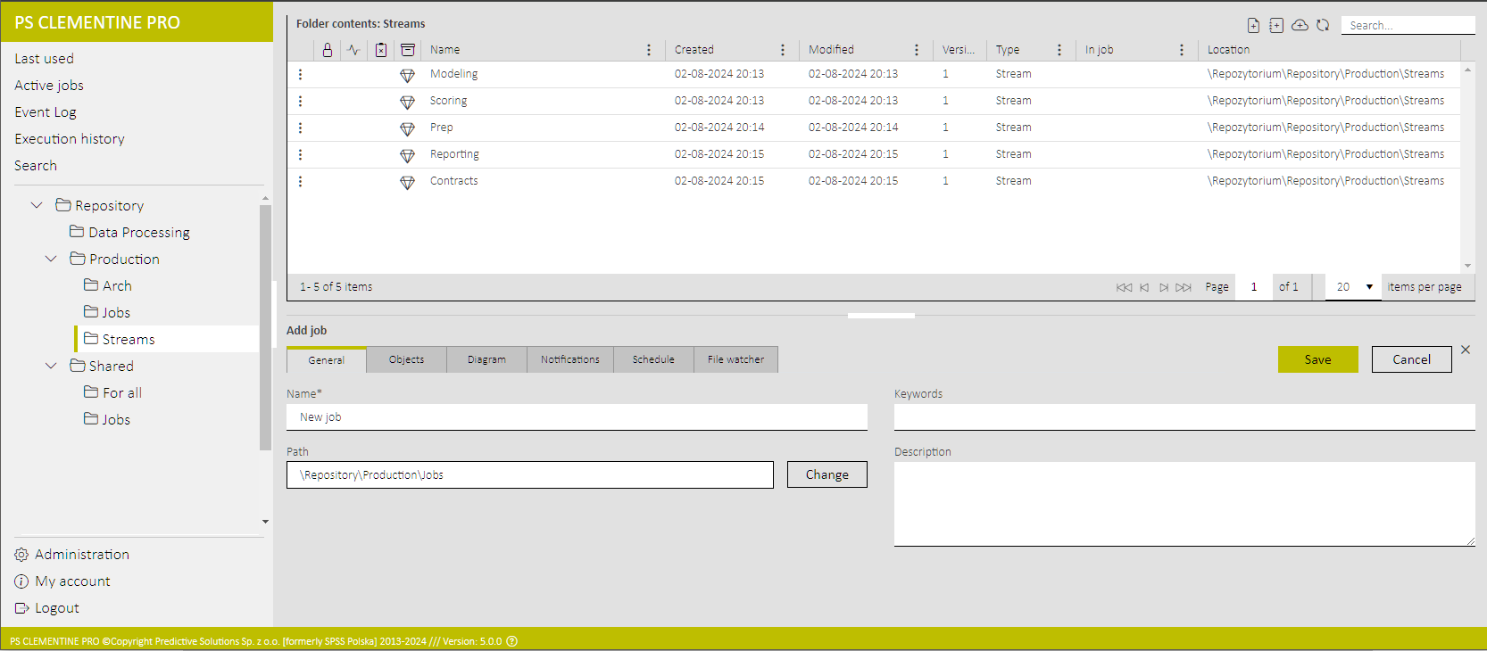Click the lock column header icon
The width and height of the screenshot is (1487, 651).
tap(328, 50)
